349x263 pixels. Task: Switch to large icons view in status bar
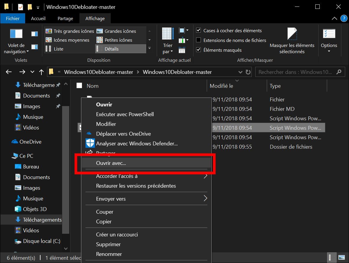[x=341, y=258]
